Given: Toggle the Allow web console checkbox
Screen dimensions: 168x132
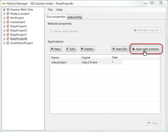Looking at the screenshot, I should point(51,31).
